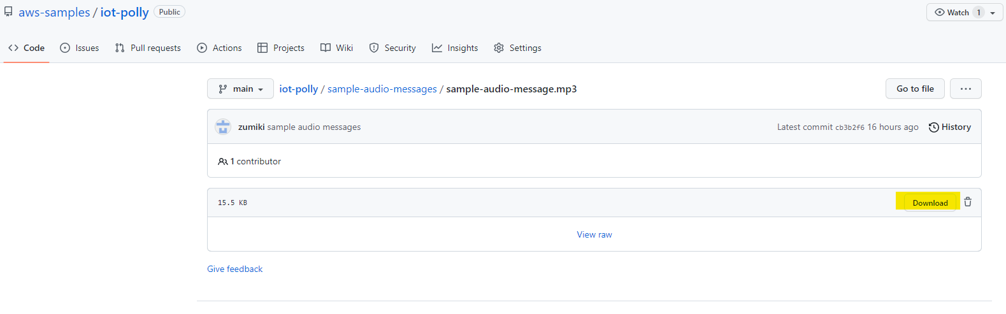Open the Projects tab
1006x314 pixels.
pos(280,48)
